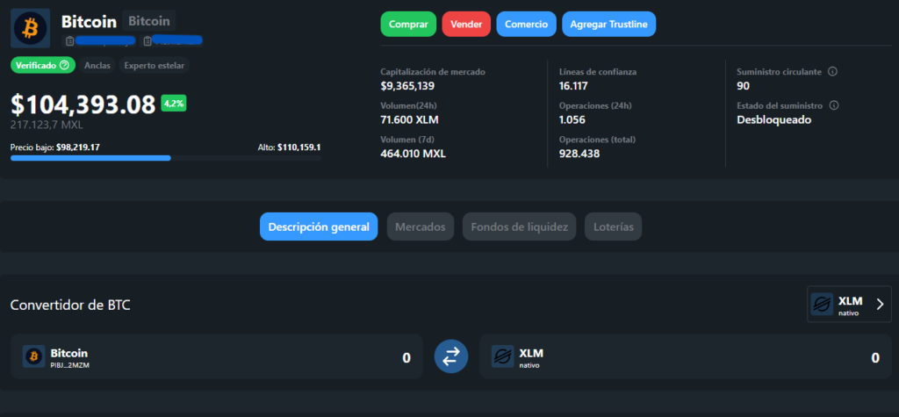Viewport: 899px width, 417px height.
Task: Click the Convertidor de BTC heading
Action: point(70,306)
